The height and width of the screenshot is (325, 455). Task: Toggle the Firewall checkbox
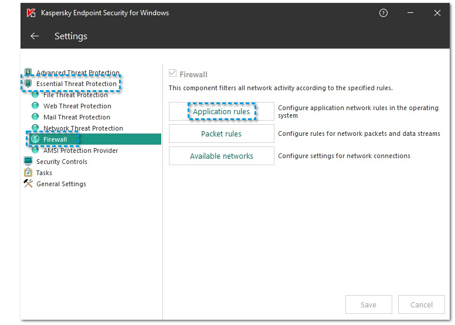point(172,74)
